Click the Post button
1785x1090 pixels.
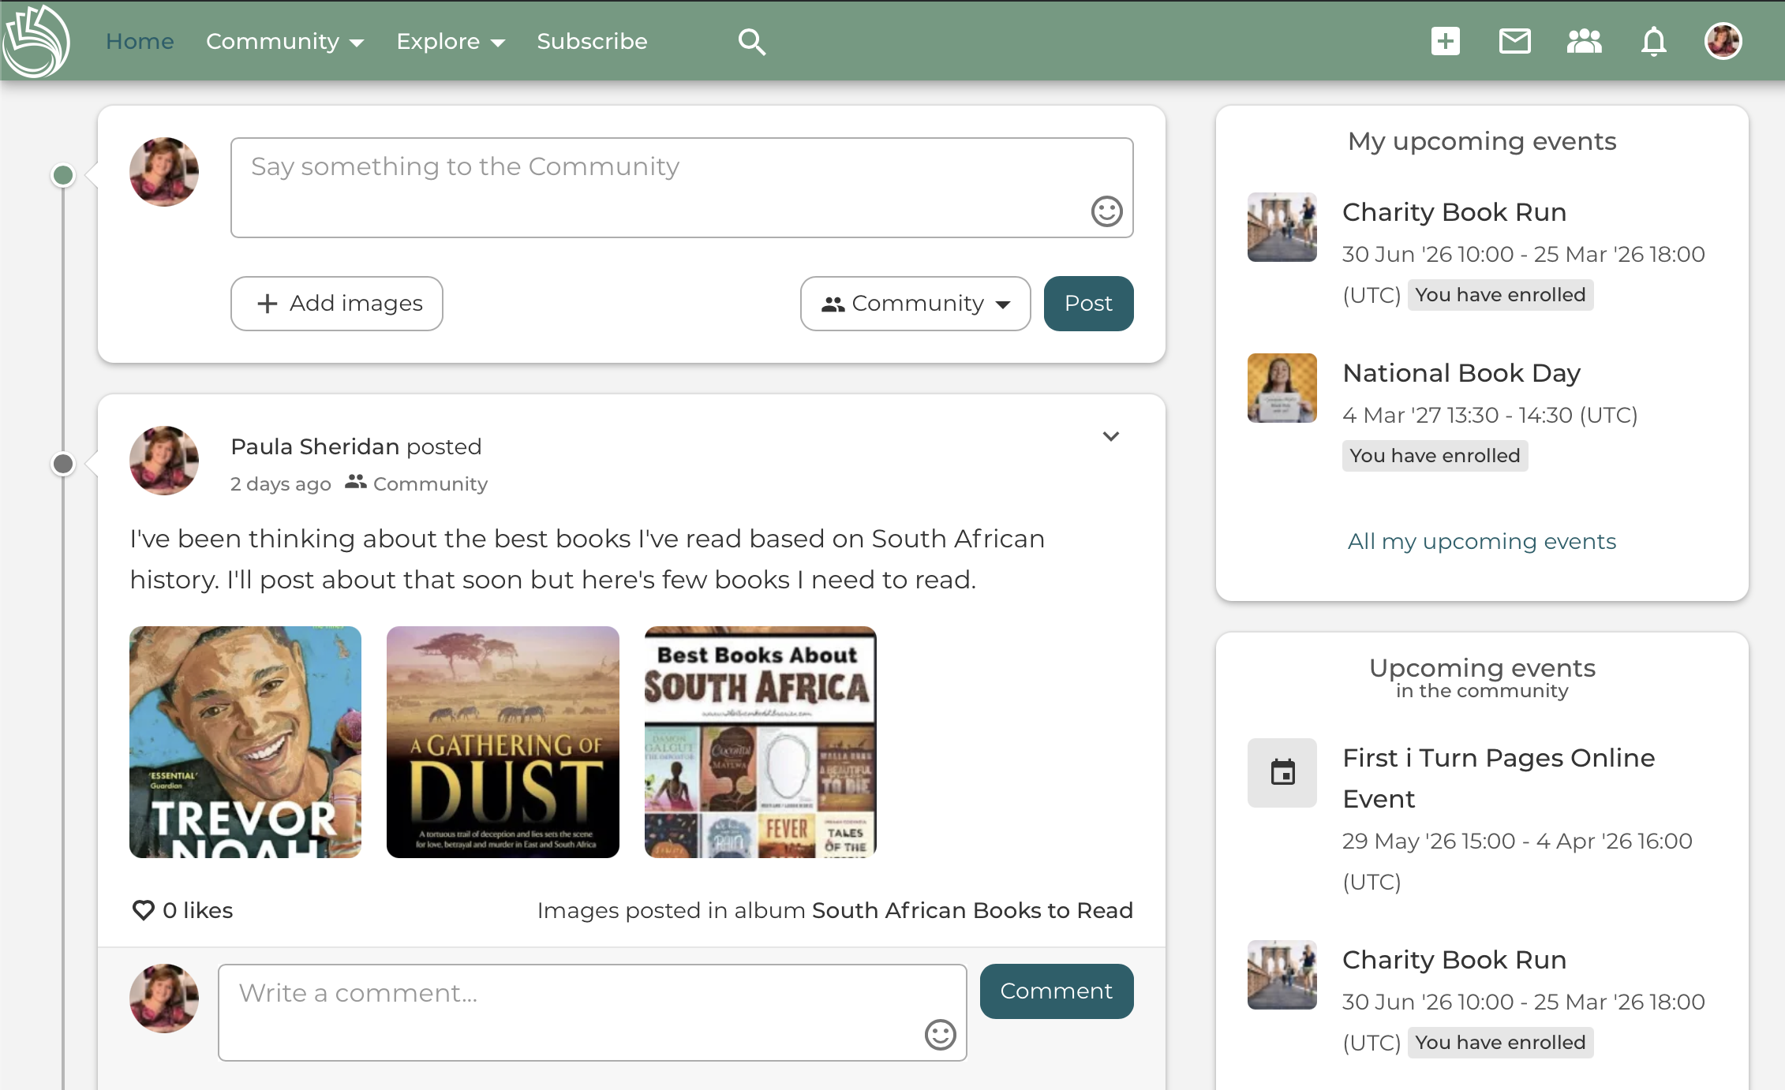click(x=1088, y=304)
